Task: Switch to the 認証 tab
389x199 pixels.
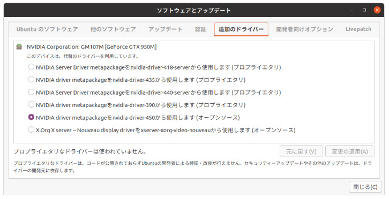Action: (x=200, y=29)
